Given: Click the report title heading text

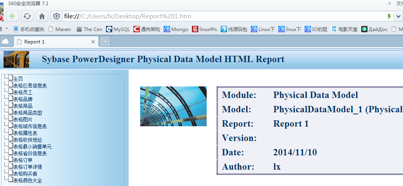Looking at the screenshot, I should (163, 59).
